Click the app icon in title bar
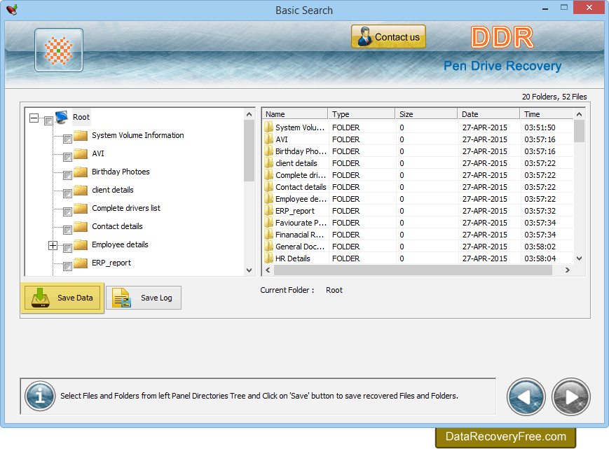The image size is (609, 449). (12, 10)
